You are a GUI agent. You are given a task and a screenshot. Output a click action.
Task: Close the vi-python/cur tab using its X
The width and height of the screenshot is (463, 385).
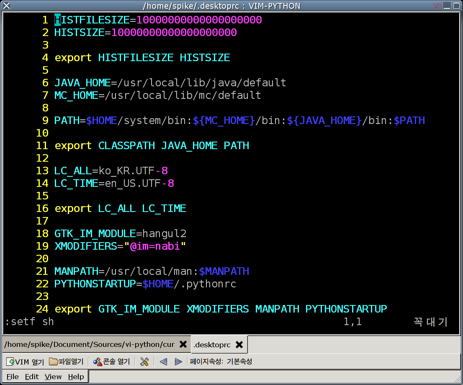coord(183,344)
